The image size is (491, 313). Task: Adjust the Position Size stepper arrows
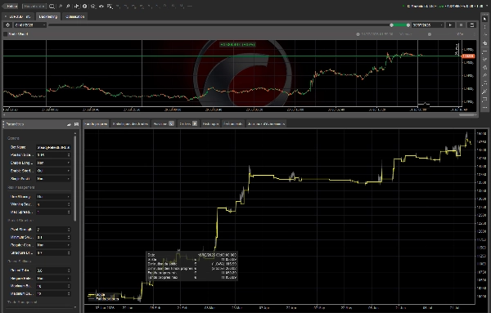tap(69, 155)
